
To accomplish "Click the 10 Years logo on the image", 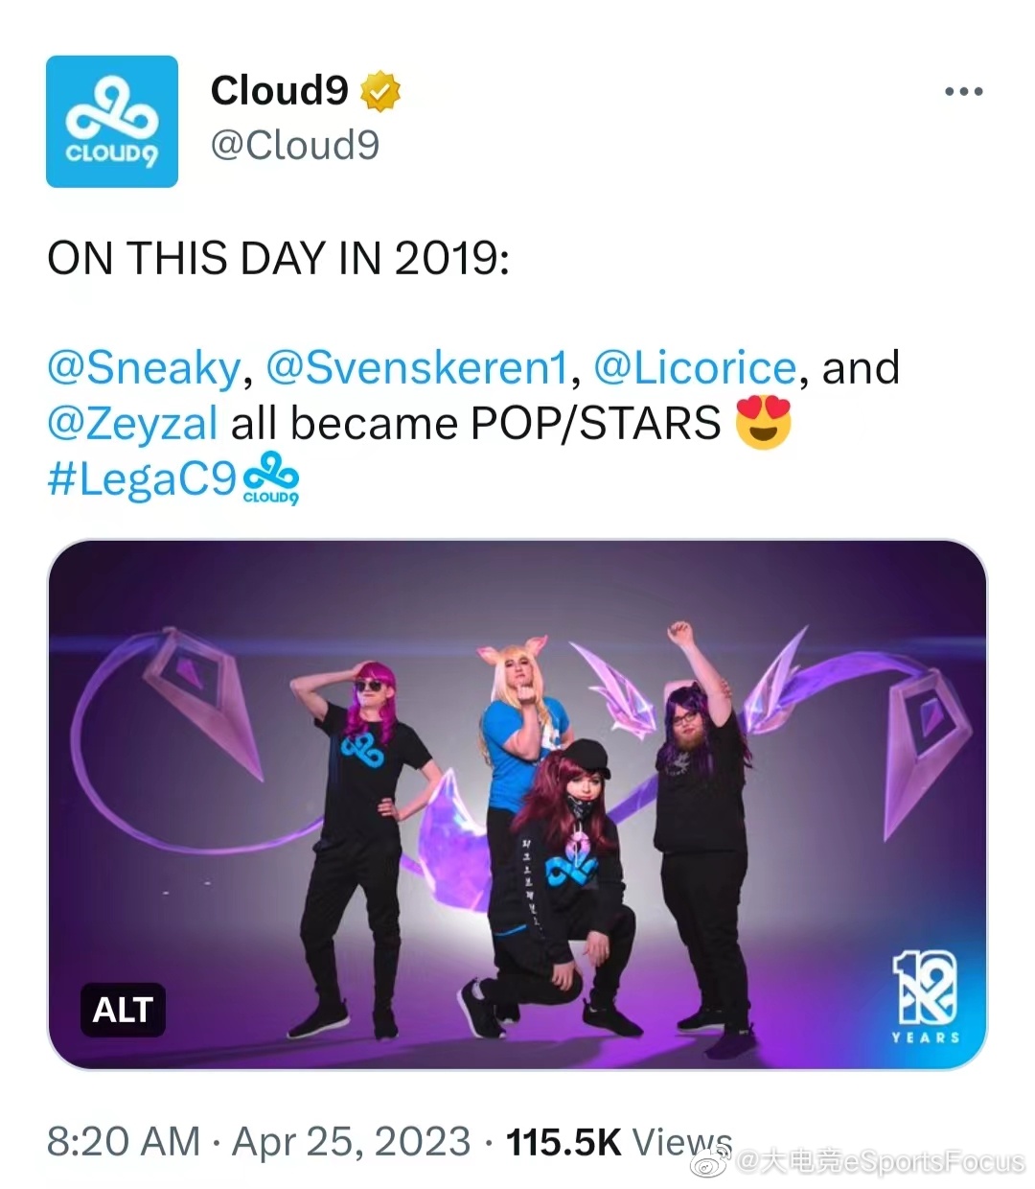I will pos(925,998).
